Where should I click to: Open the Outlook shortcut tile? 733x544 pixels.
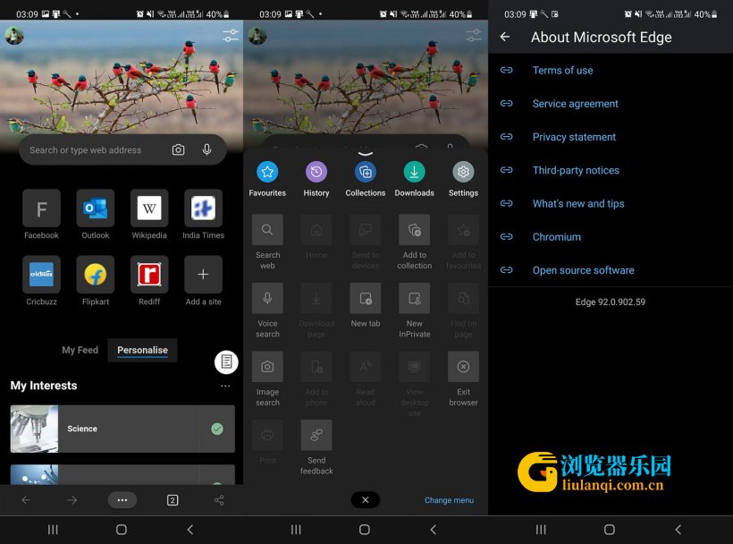point(96,208)
